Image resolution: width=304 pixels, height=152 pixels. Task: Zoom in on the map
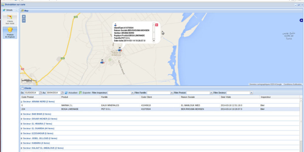pos(24,17)
